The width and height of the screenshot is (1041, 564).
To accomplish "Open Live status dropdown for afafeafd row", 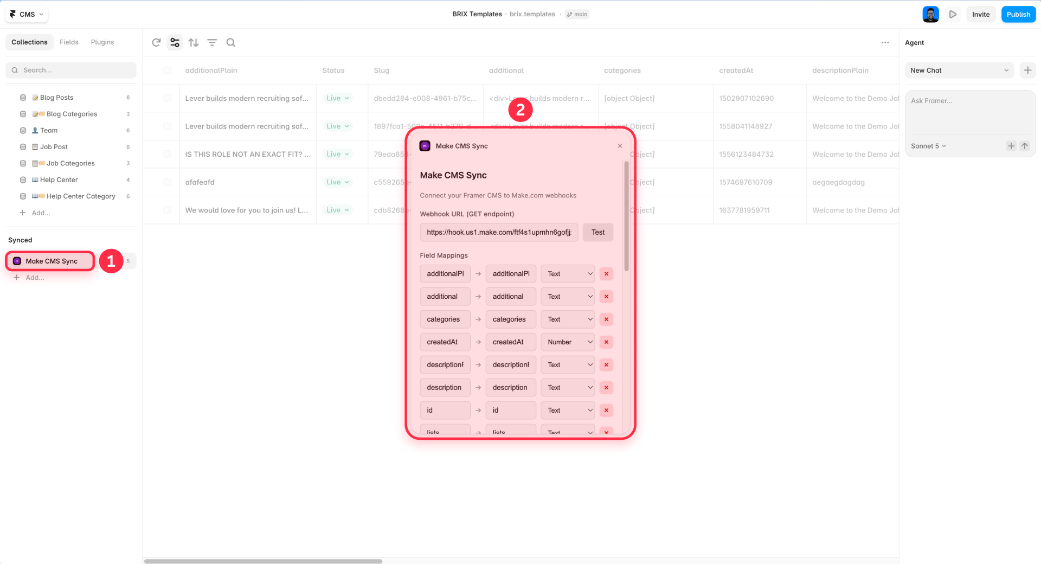I will coord(337,182).
